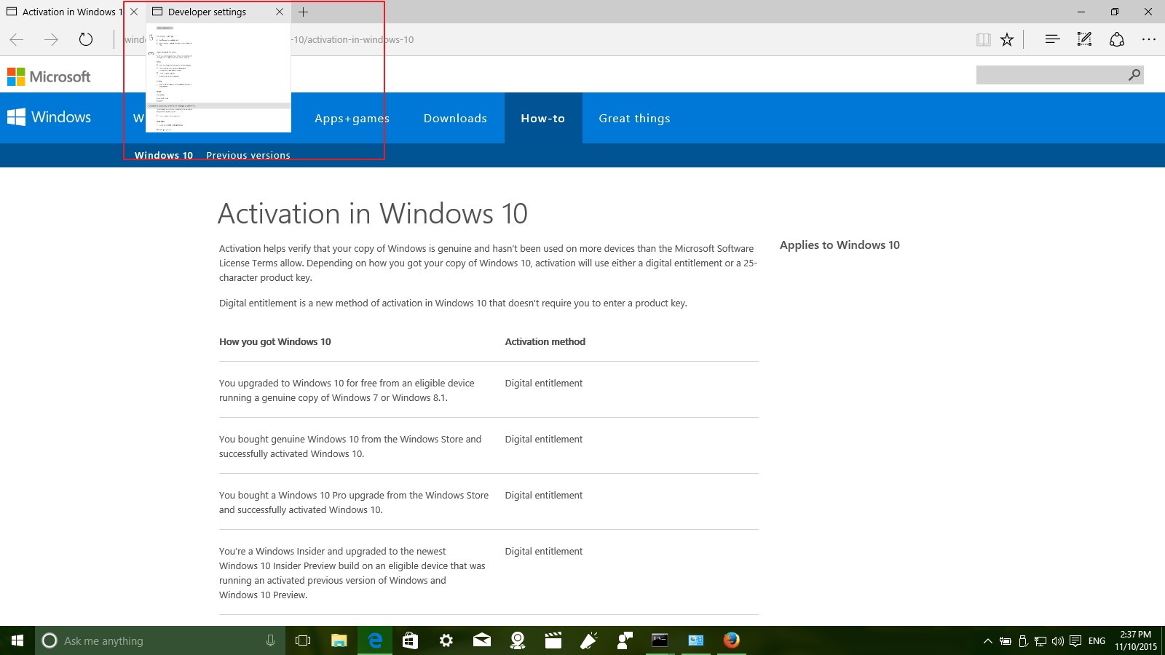Open Task View on the taskbar

(x=303, y=640)
